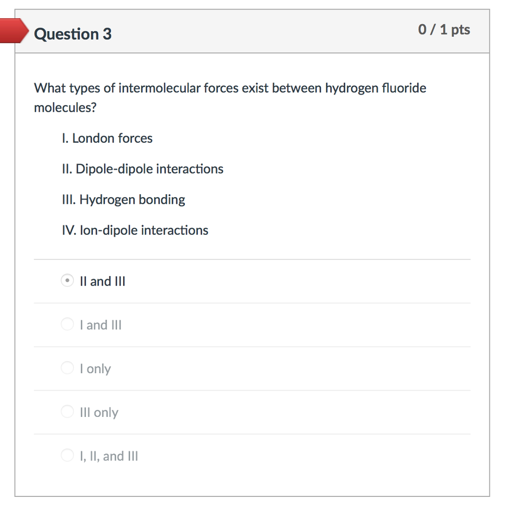Click the I and III answer label
The image size is (511, 515).
pos(100,325)
